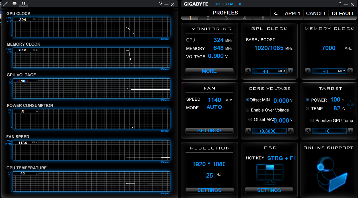Open help in the OC Guru II window
This screenshot has width=358, height=198.
click(340, 4)
